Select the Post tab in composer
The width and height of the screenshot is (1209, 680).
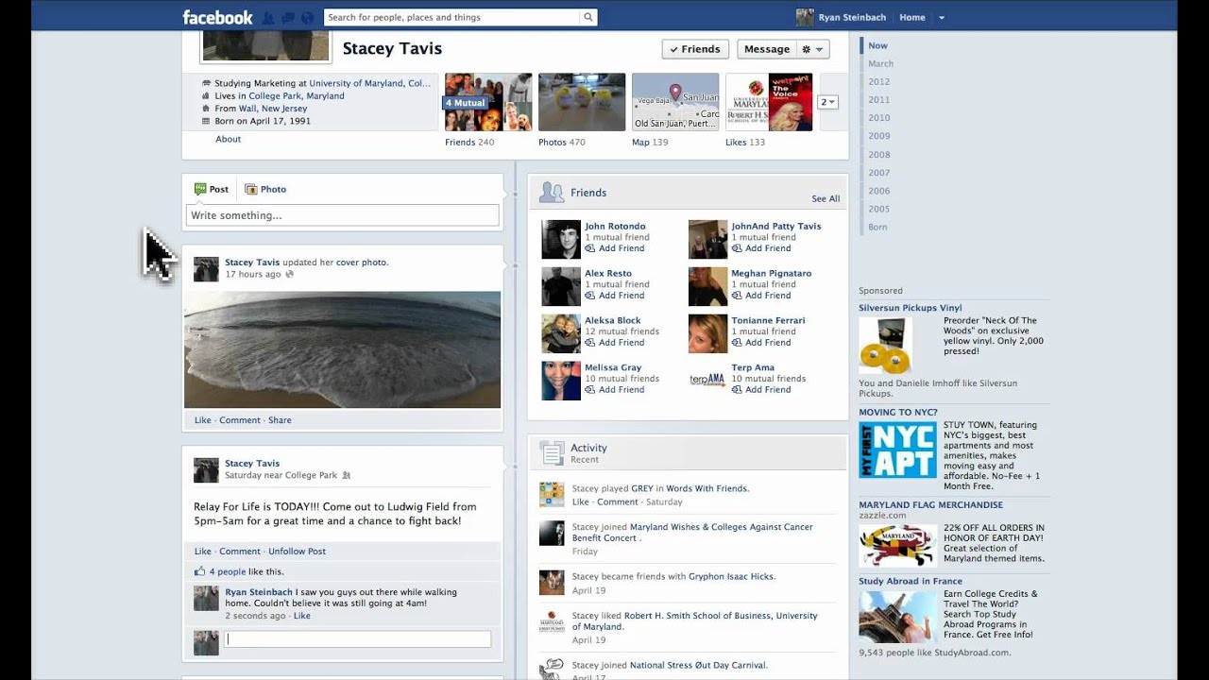point(212,189)
